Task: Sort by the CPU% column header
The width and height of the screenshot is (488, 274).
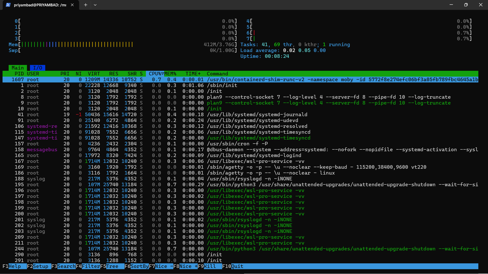Action: [155, 74]
